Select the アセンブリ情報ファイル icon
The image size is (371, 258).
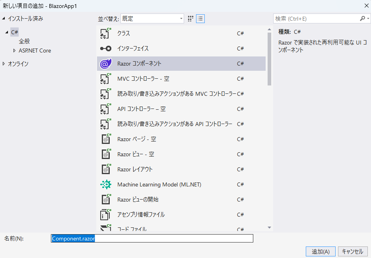pos(105,215)
